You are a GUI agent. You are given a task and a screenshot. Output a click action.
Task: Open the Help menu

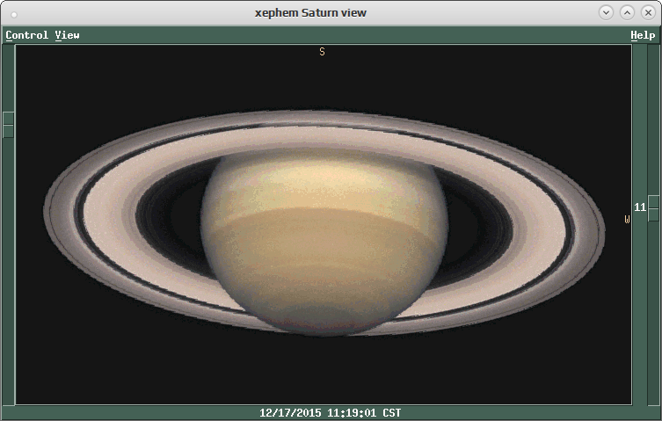pyautogui.click(x=643, y=35)
